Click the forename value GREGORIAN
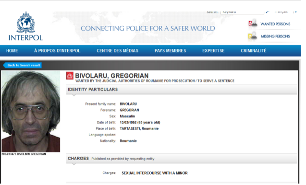This screenshot has width=306, height=185. click(x=129, y=110)
